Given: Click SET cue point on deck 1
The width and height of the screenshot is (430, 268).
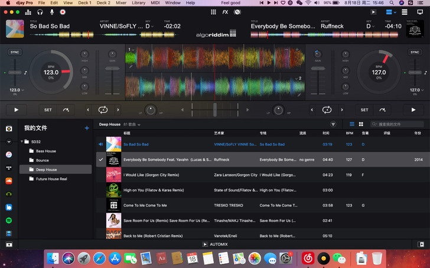Looking at the screenshot, I should [48, 110].
